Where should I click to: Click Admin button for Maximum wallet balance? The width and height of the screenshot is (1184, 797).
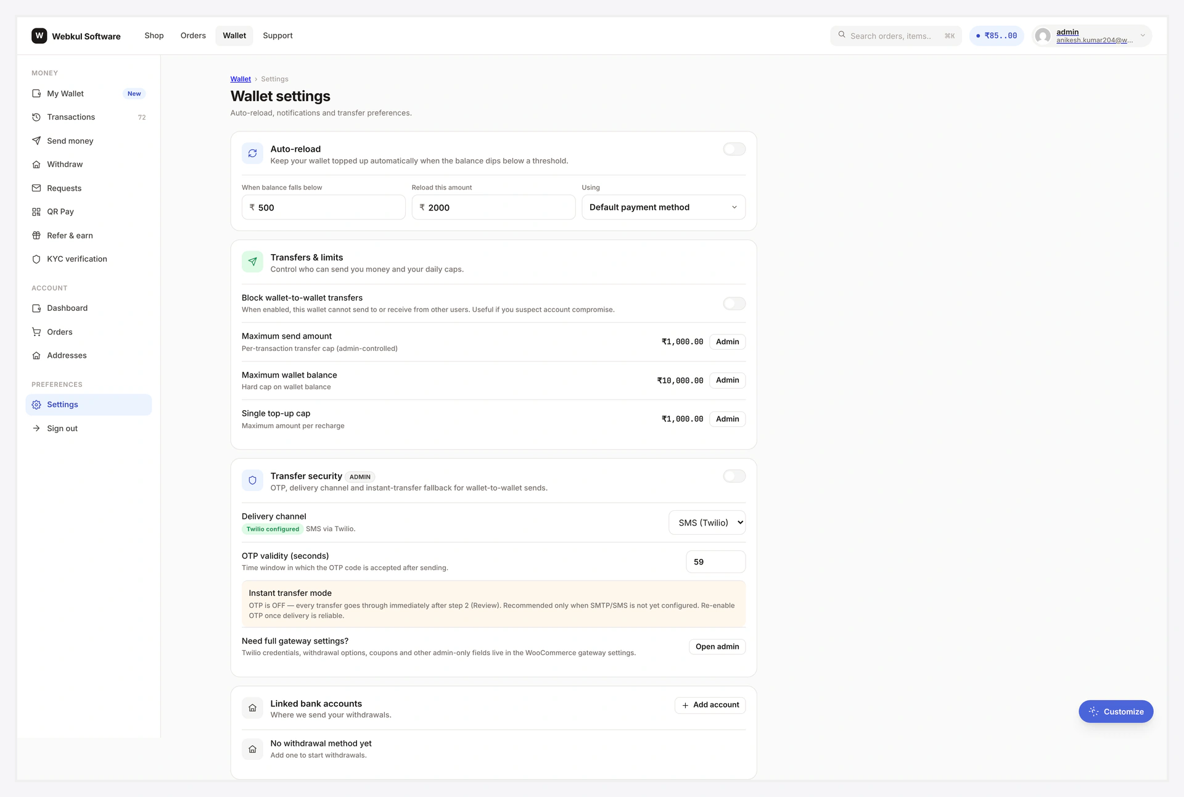click(727, 381)
